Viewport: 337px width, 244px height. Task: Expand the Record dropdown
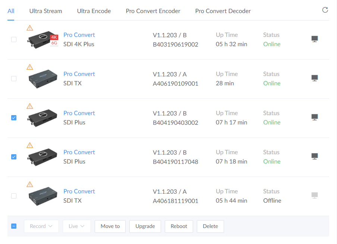coord(41,226)
